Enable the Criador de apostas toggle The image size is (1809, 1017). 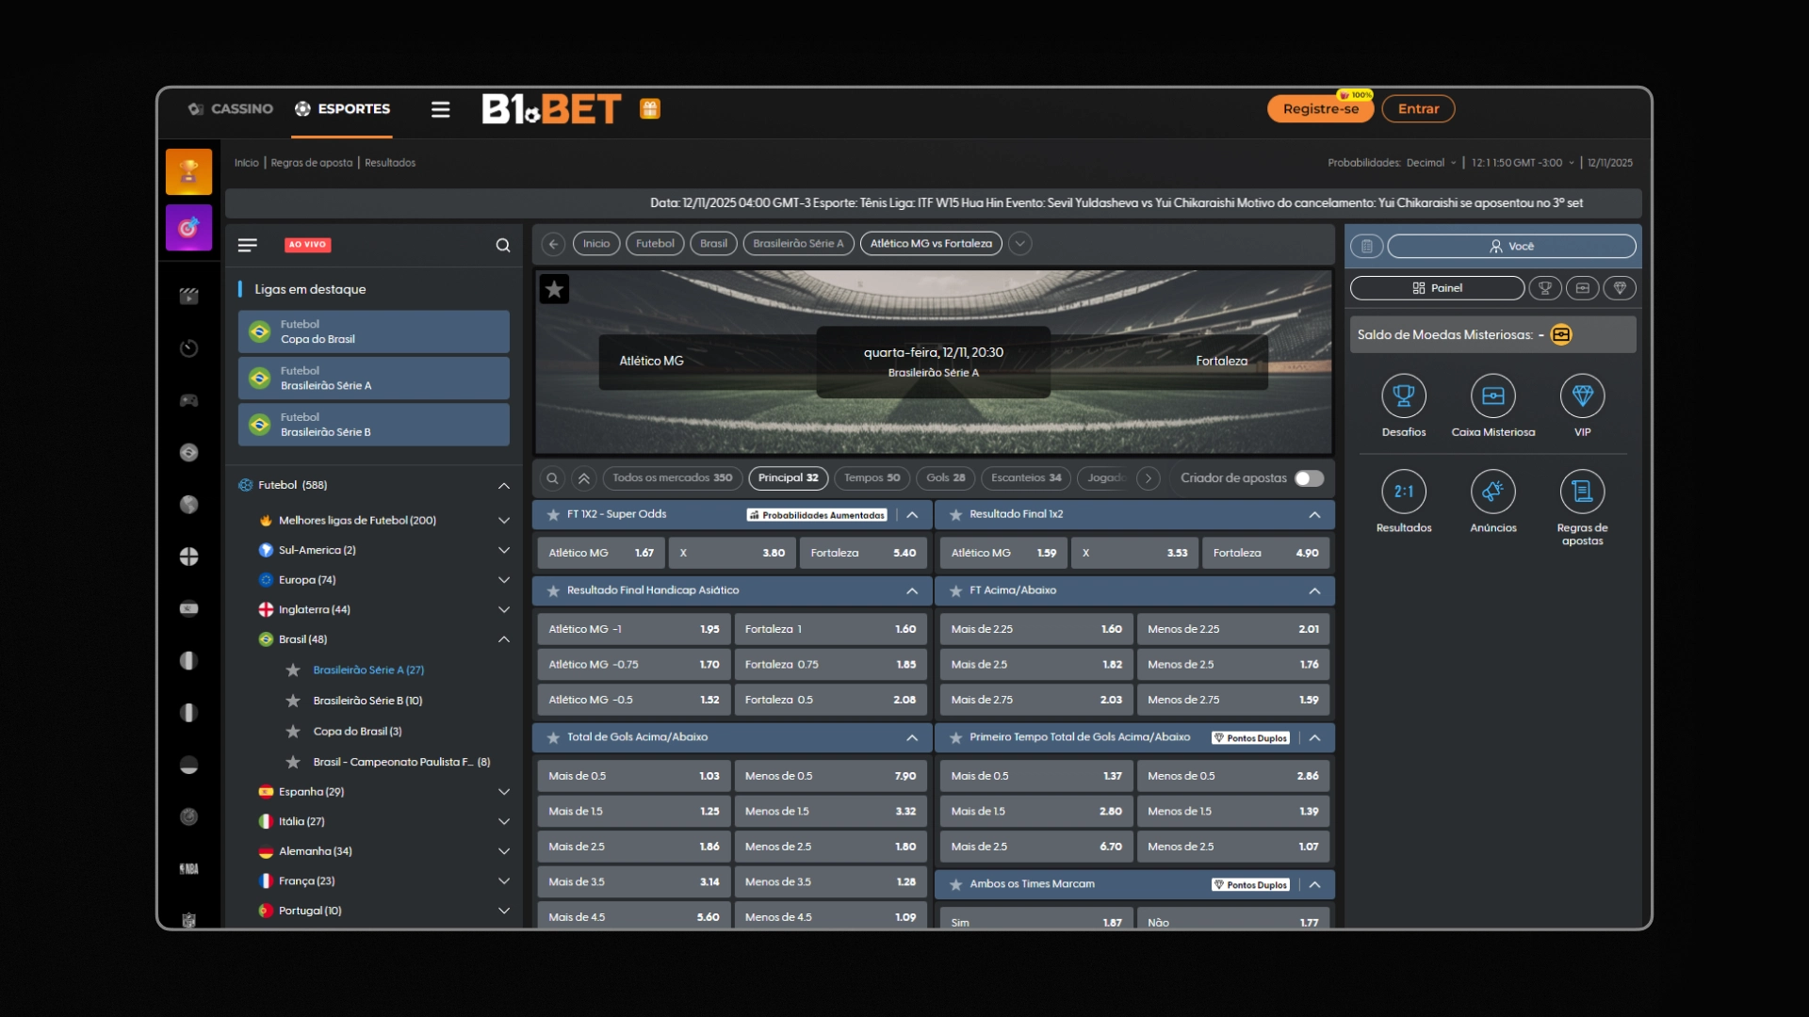tap(1310, 478)
